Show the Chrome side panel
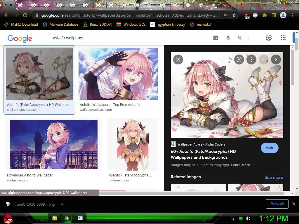299x224 pixels. (x=274, y=15)
